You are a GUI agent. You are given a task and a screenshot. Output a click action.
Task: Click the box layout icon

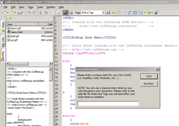(x=135, y=13)
